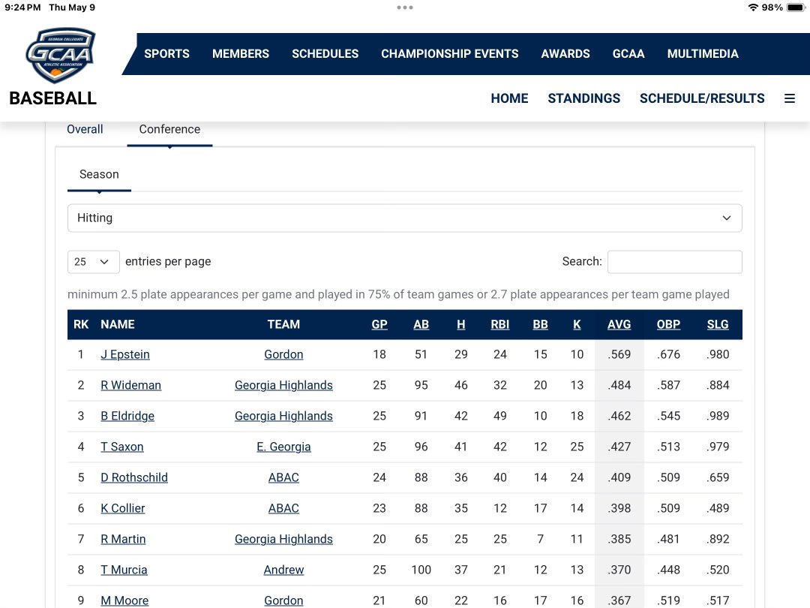The image size is (810, 608).
Task: Sort table by K column
Action: coord(577,324)
